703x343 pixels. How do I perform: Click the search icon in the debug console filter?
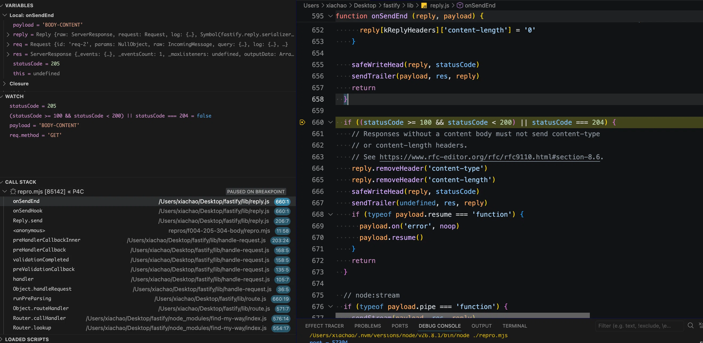[690, 325]
